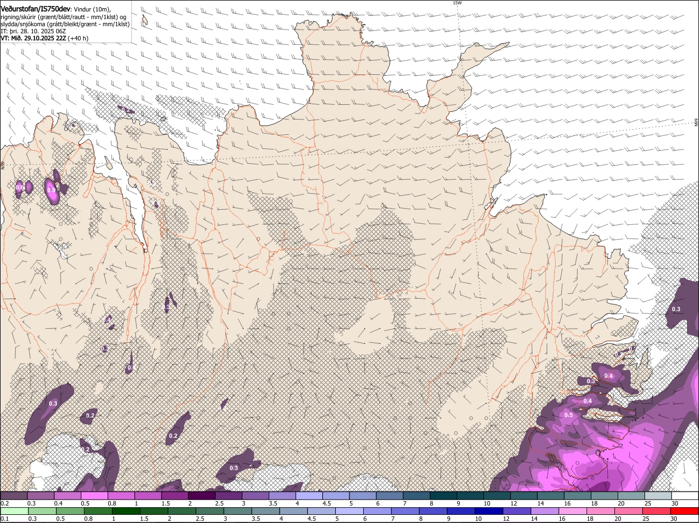Click the 'VT: Mið. 29.10.2025 22Z (+40 h)' line
Image resolution: width=699 pixels, height=523 pixels.
(x=44, y=38)
